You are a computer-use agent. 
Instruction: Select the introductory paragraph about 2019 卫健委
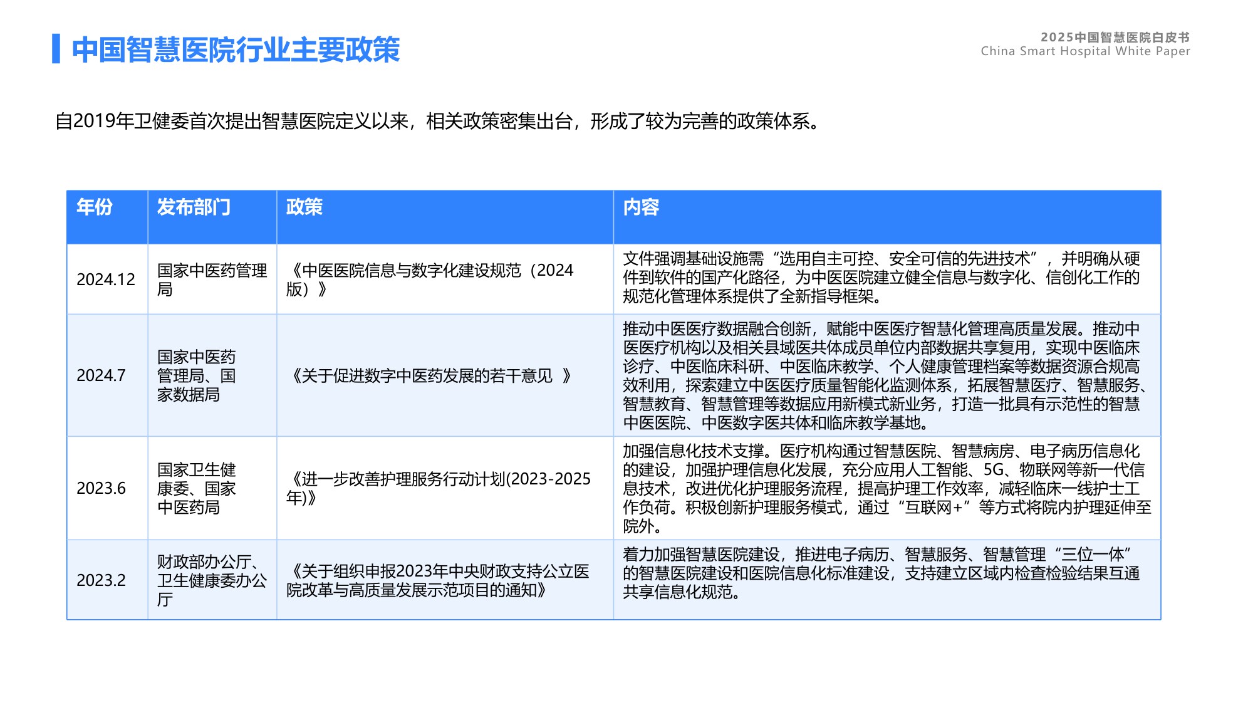(439, 122)
